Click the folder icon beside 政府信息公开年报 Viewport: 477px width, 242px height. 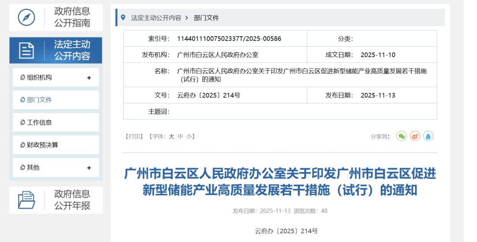click(x=26, y=200)
